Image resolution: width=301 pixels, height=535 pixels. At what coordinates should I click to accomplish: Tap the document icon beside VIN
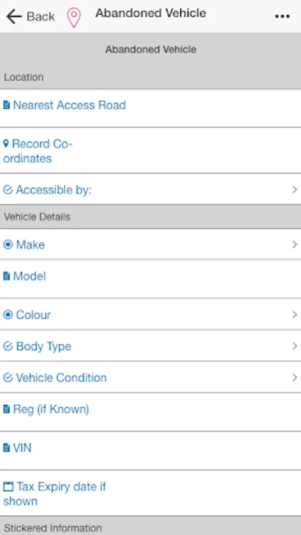tap(7, 447)
